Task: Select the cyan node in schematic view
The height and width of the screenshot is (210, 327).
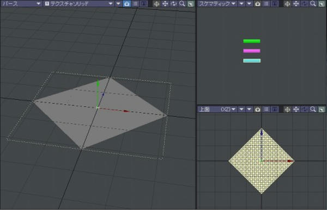Action: coord(252,60)
